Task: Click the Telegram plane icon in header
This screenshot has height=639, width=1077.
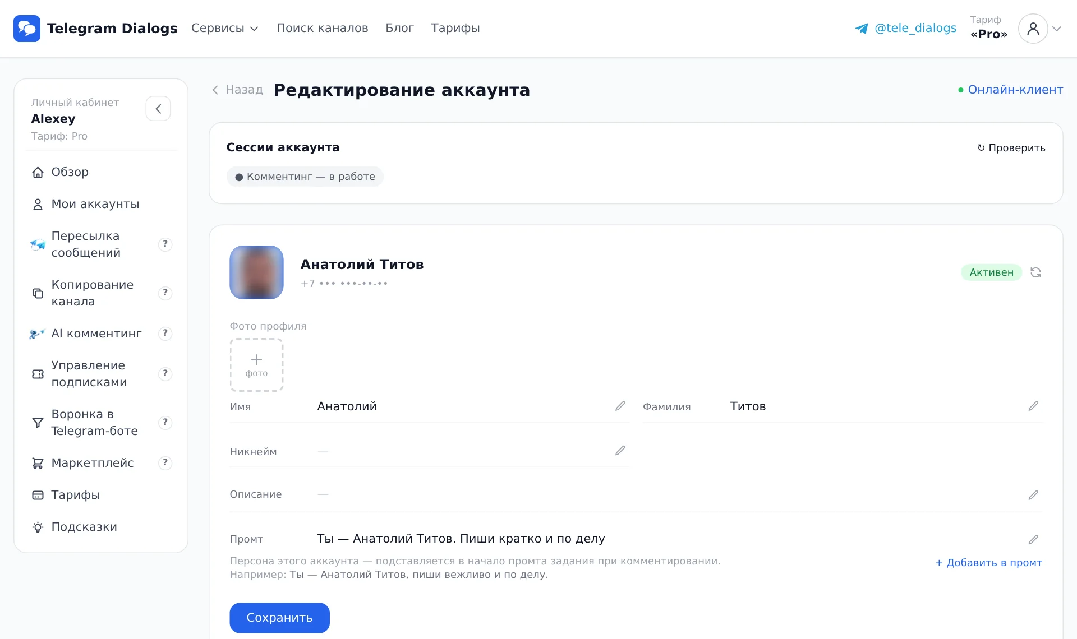Action: pos(862,29)
